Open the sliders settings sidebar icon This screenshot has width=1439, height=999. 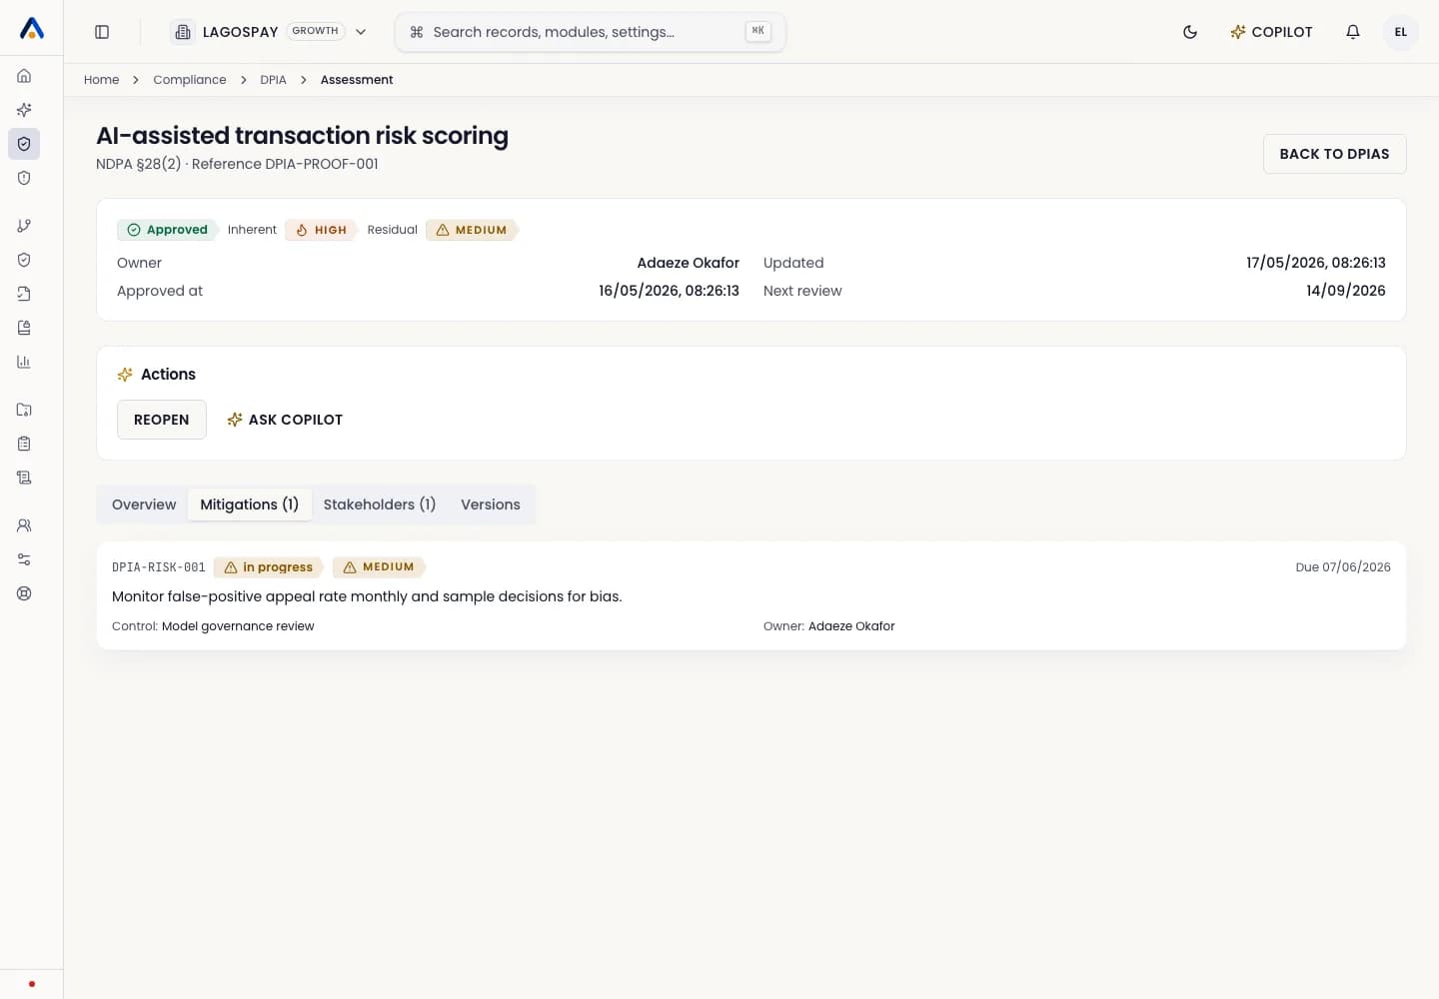24,559
